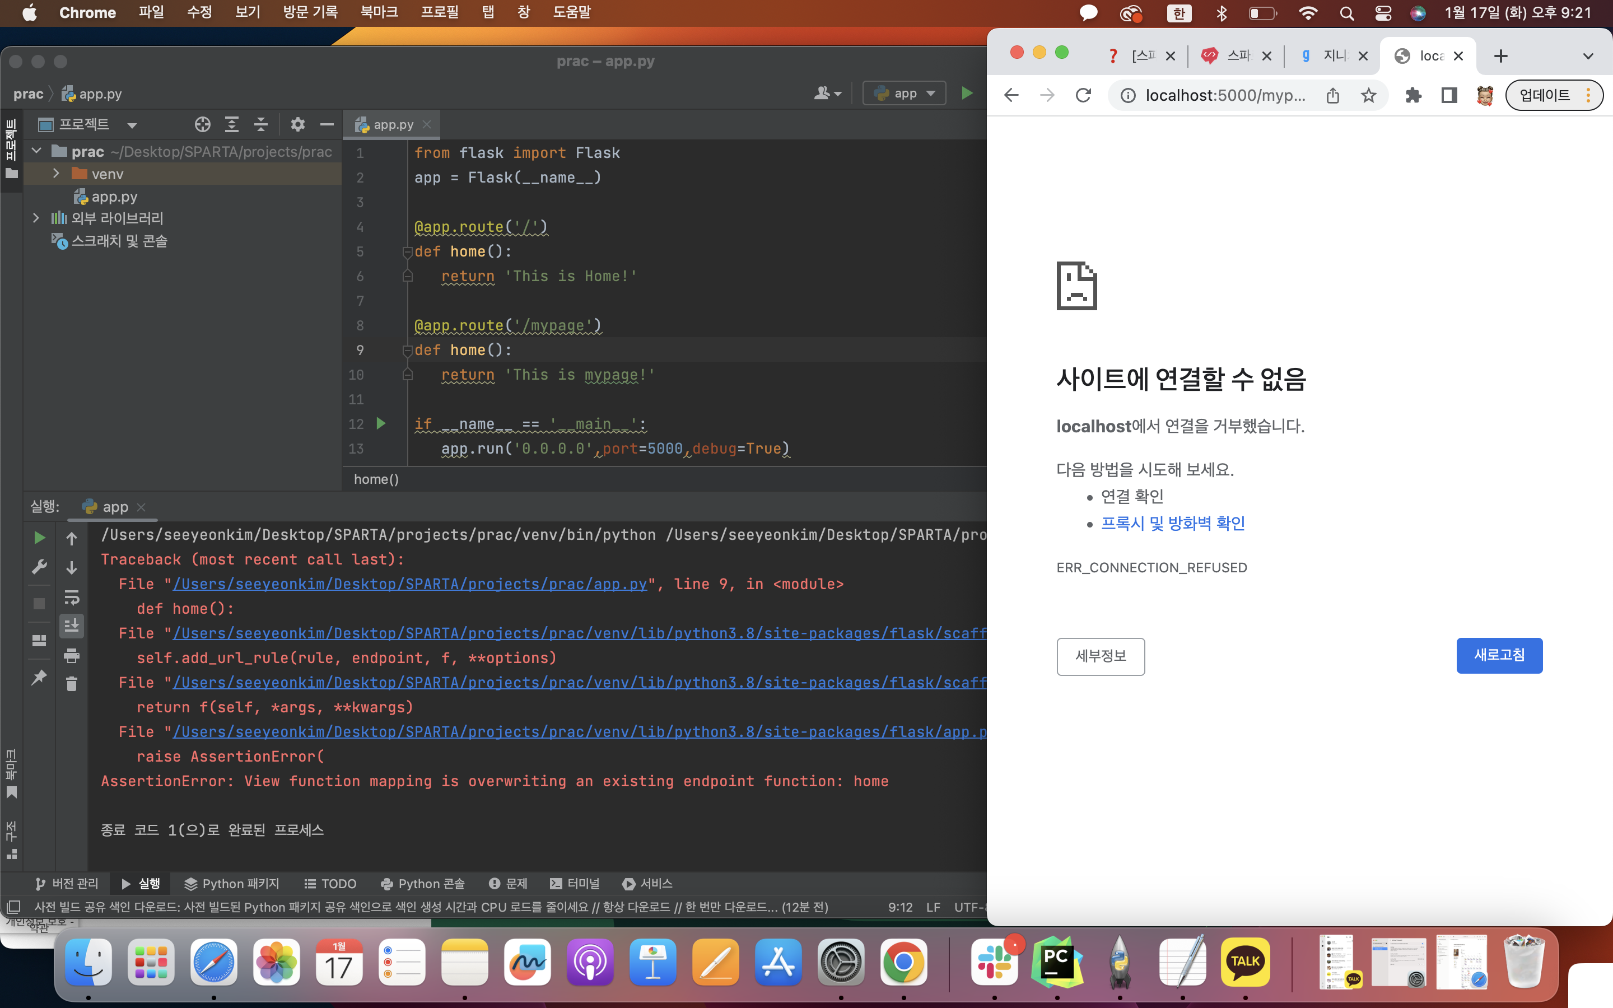Viewport: 1613px width, 1008px height.
Task: Rerun app from run panel
Action: click(39, 538)
